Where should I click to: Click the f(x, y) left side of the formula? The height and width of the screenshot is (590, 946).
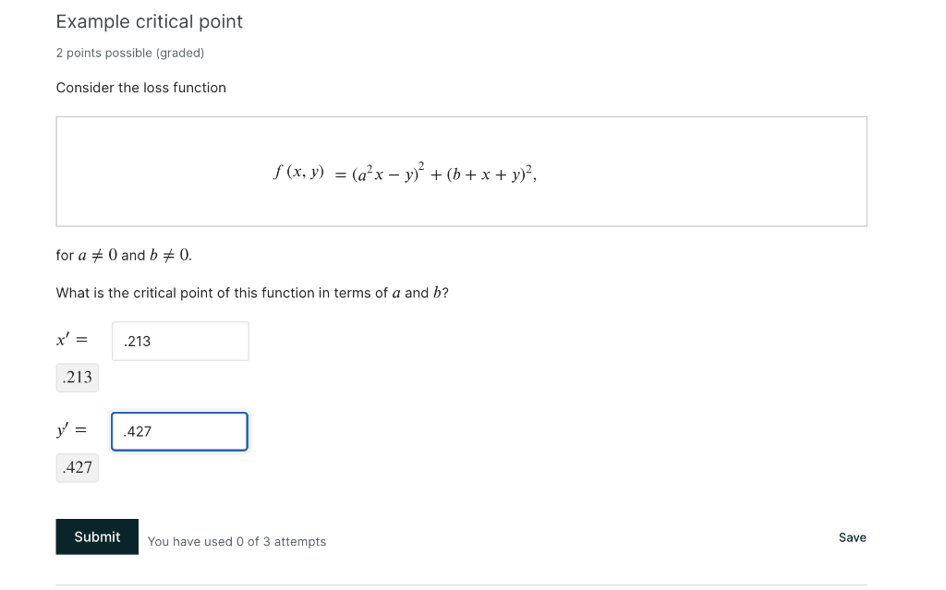298,172
